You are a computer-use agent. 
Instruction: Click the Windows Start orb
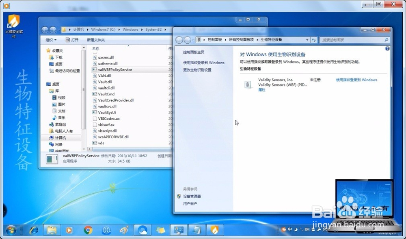click(x=11, y=230)
